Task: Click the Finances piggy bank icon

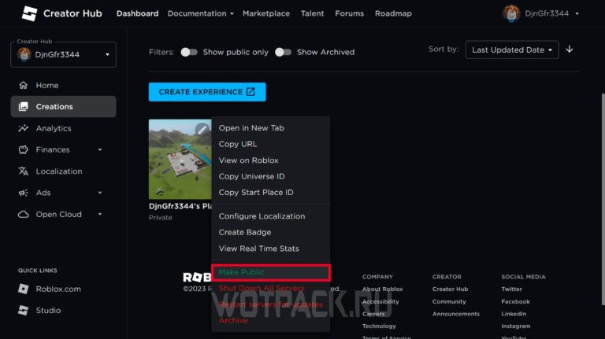Action: 23,149
